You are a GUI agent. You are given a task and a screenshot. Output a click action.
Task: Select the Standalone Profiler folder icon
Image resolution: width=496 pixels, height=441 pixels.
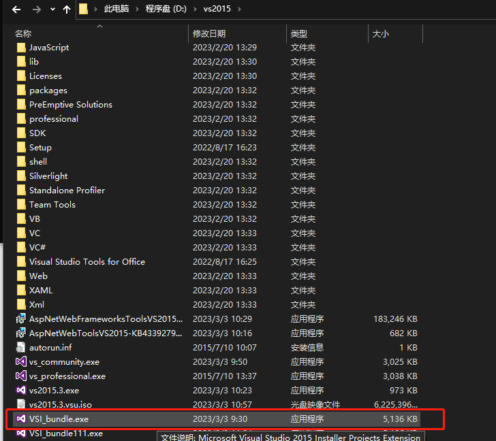click(21, 191)
